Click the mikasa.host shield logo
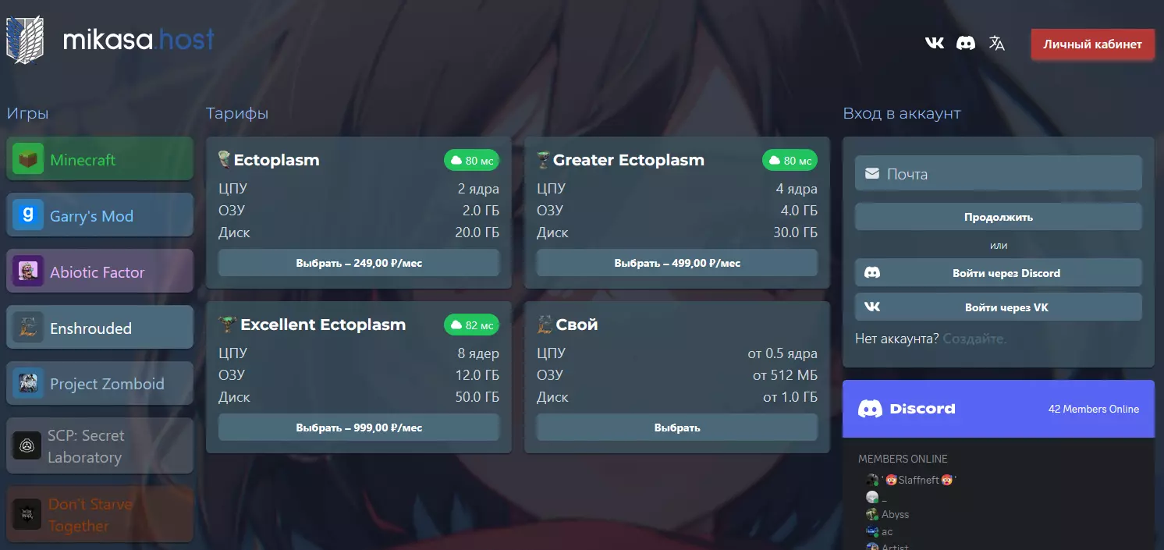This screenshot has width=1164, height=550. (25, 40)
